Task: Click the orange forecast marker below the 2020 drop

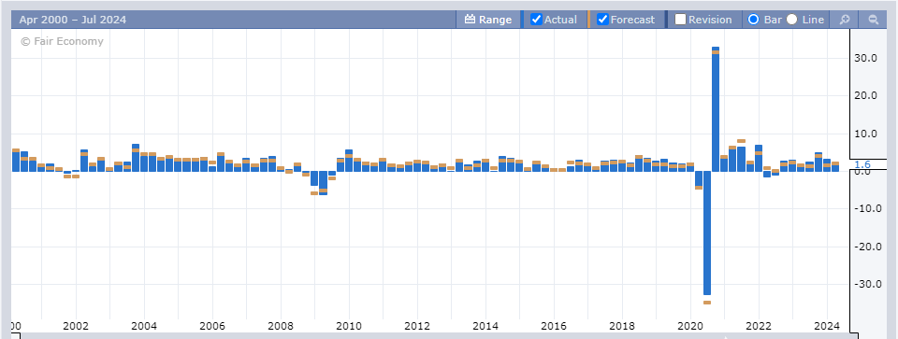Action: [707, 303]
